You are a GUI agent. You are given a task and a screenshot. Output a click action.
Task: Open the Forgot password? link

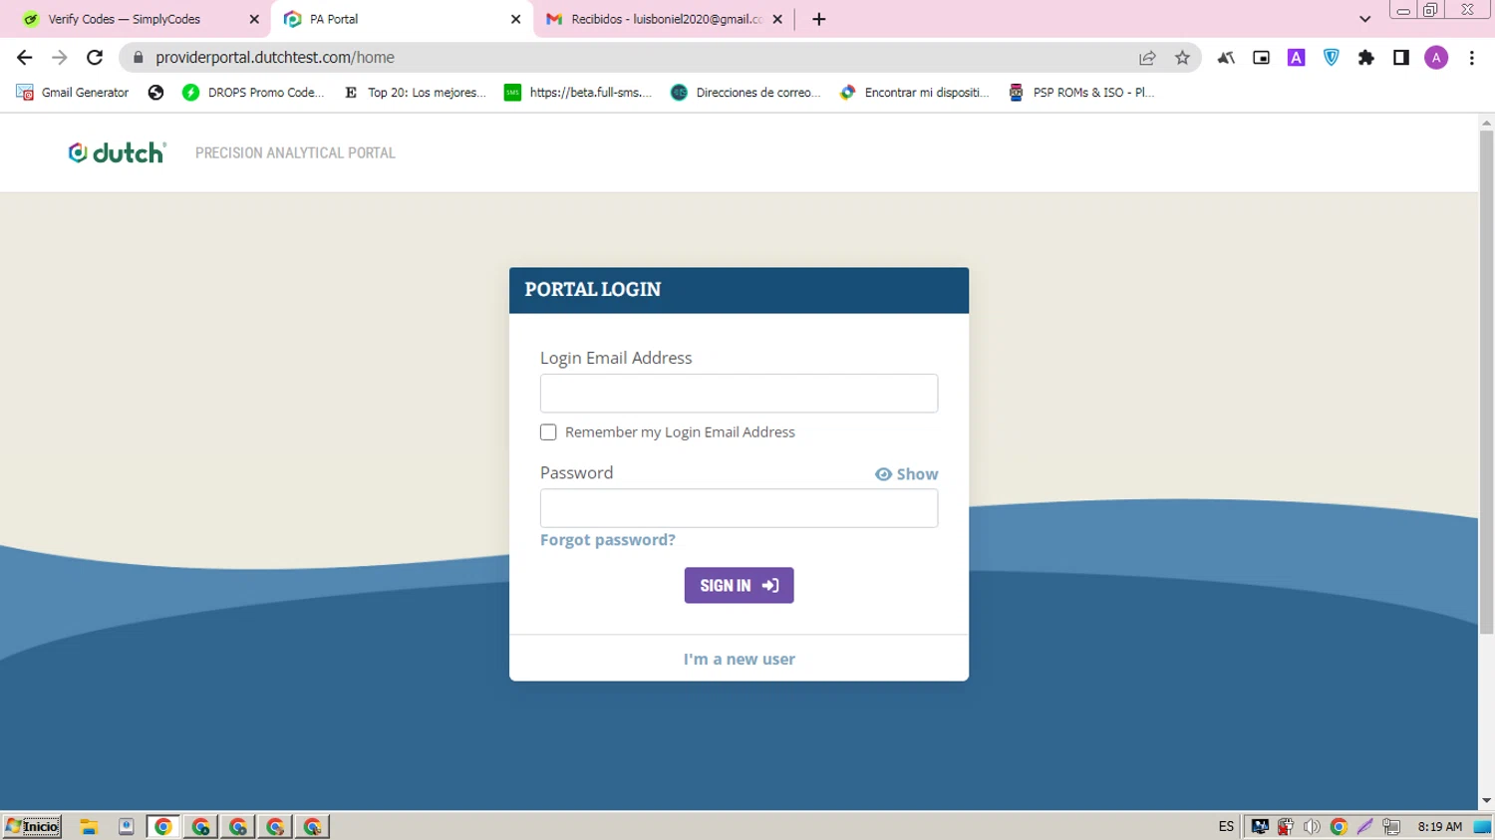pos(608,540)
